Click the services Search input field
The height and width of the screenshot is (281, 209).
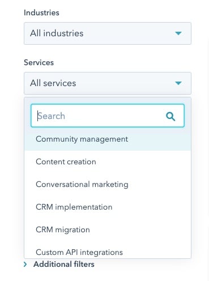[x=108, y=116]
